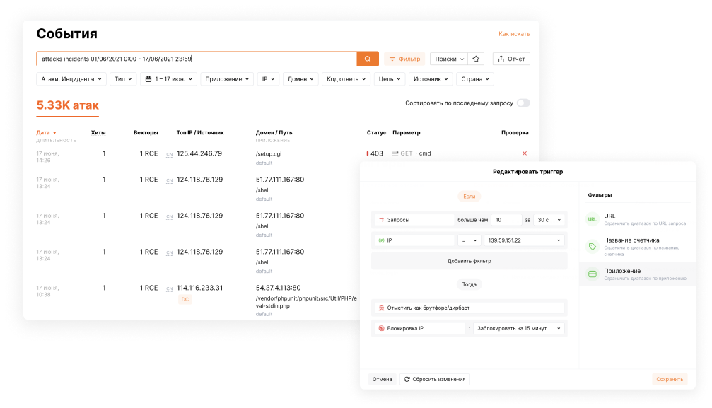Click the 54.37.4.113:80 domain
Image resolution: width=712 pixels, height=408 pixels.
[x=278, y=288]
